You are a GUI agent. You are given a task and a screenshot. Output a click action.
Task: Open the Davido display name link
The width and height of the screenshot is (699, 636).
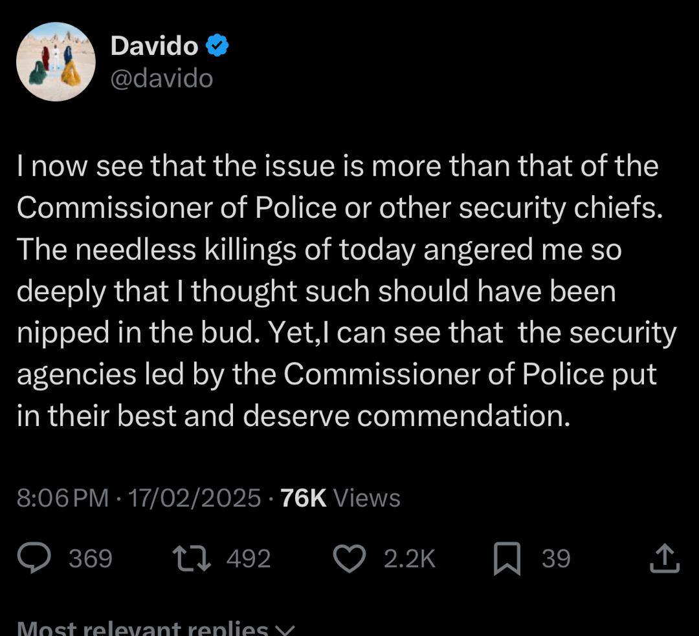coord(154,45)
